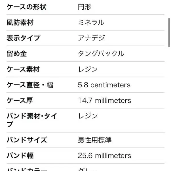171x171 pixels.
Task: Select the 5.8 centimeters value
Action: click(104, 85)
